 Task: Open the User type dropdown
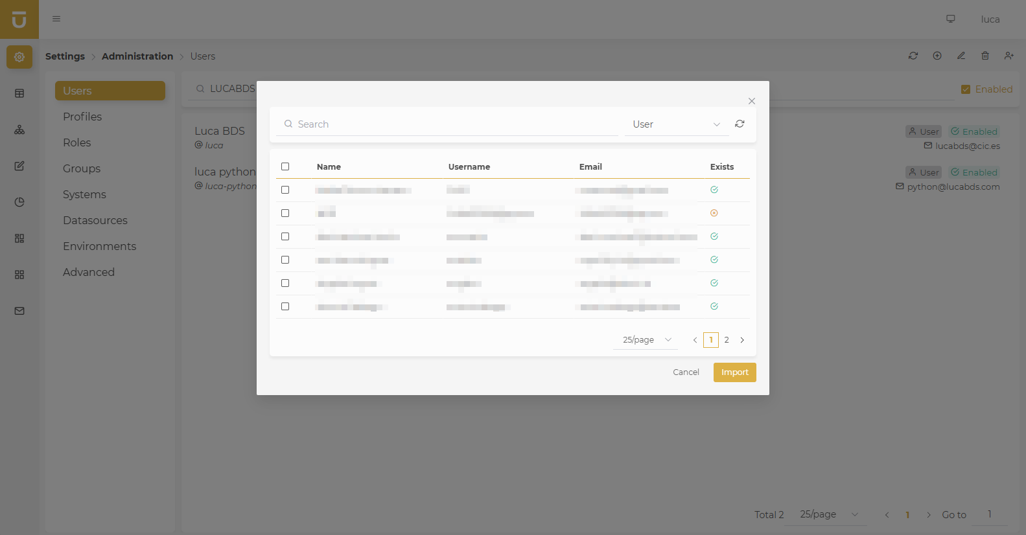676,124
